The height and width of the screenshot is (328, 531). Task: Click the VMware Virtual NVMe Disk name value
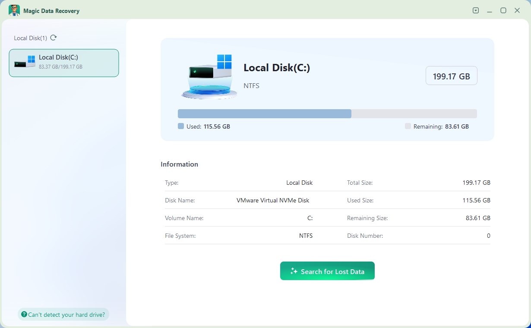click(273, 200)
